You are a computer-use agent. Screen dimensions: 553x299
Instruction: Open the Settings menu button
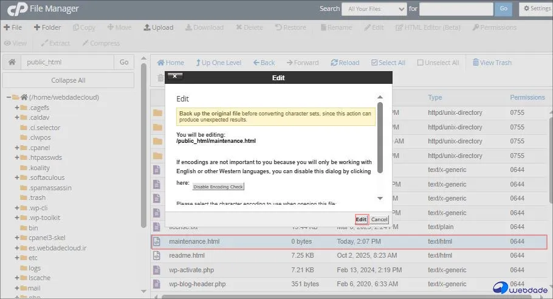click(x=535, y=9)
